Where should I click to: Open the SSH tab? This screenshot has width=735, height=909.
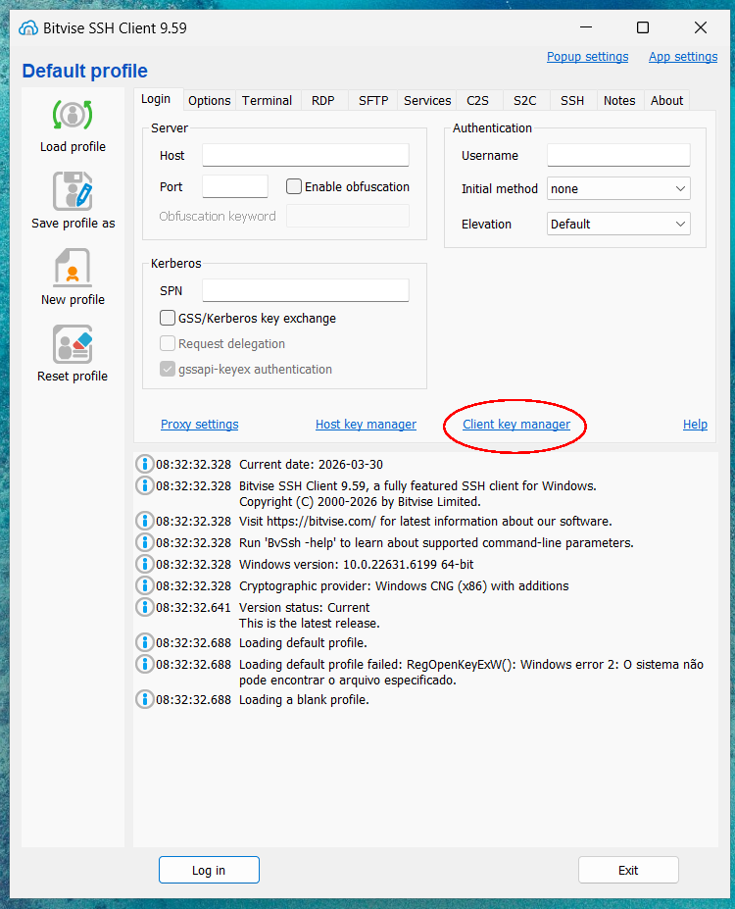[x=572, y=100]
